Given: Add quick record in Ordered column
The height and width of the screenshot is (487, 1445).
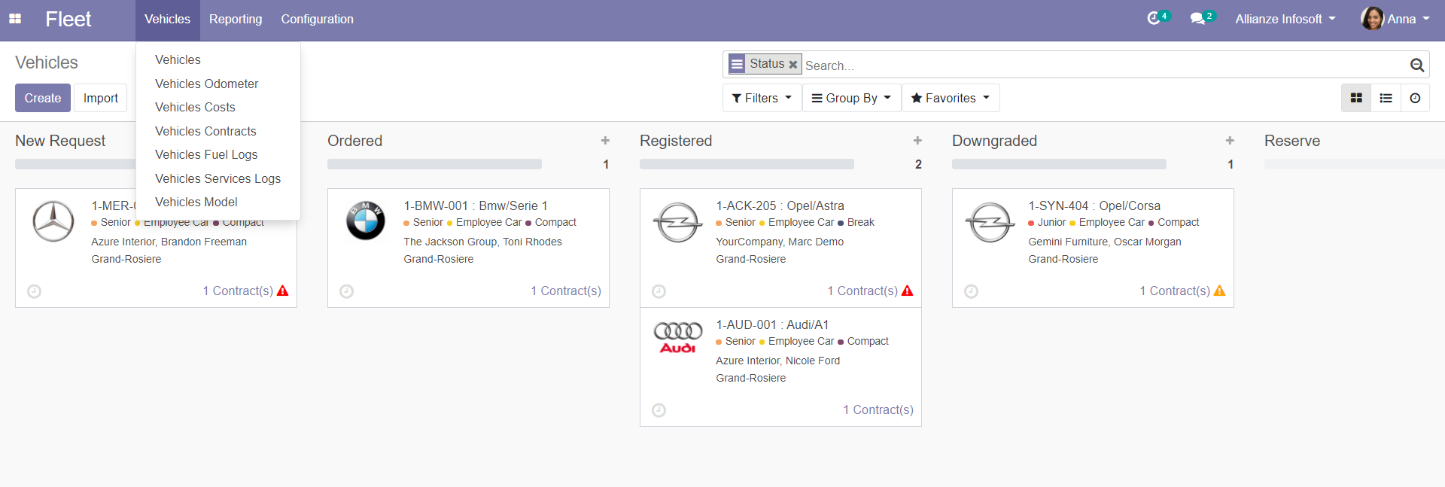Looking at the screenshot, I should point(605,141).
